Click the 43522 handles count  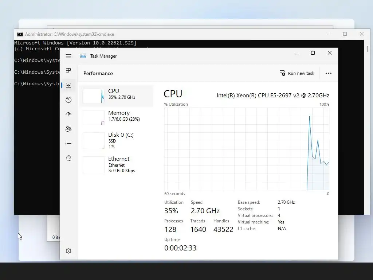pos(223,229)
